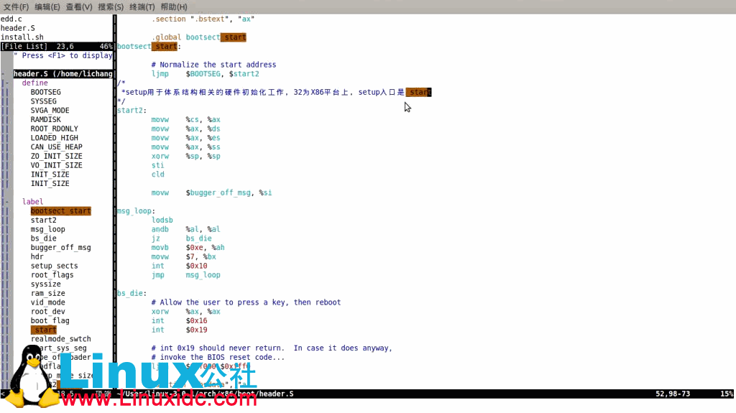This screenshot has width=736, height=413.
Task: Collapse the header.S fold in tag list
Action: (4, 74)
